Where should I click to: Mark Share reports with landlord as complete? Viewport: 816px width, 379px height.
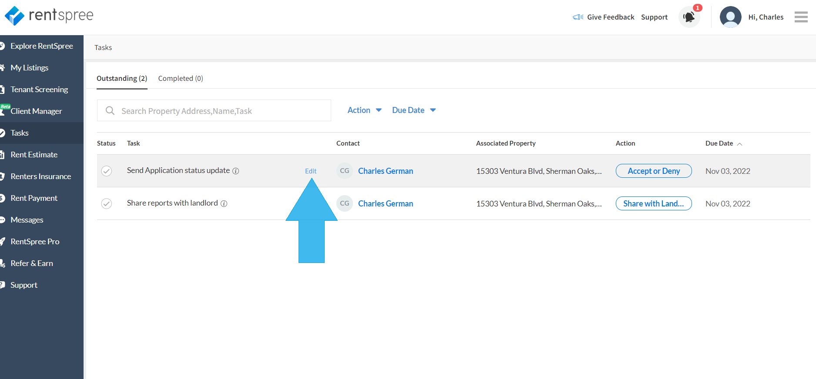tap(107, 203)
